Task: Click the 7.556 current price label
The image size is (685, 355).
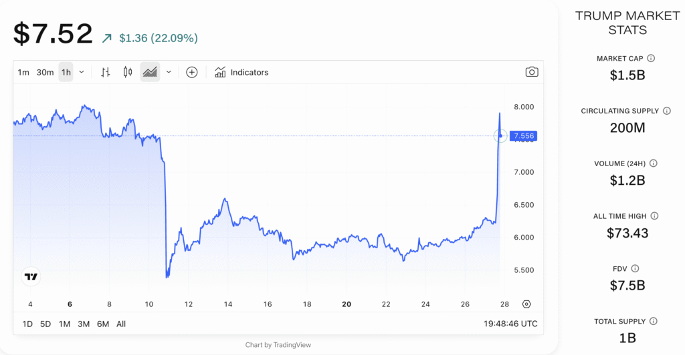Action: point(523,136)
